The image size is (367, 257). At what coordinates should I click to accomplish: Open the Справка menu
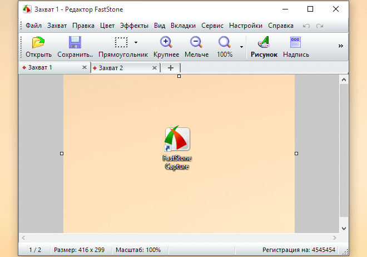tap(281, 26)
